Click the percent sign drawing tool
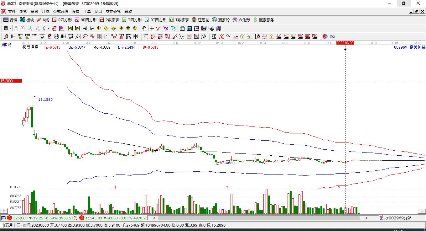426x231 pixels. click(228, 36)
